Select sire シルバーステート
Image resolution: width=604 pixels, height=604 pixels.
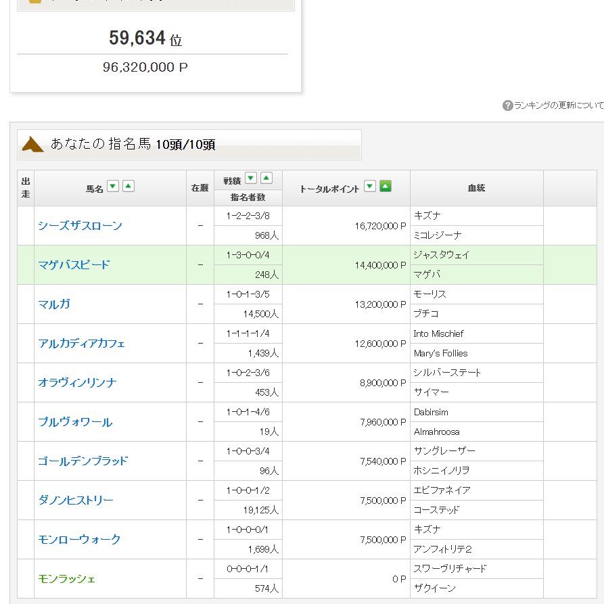[x=447, y=373]
